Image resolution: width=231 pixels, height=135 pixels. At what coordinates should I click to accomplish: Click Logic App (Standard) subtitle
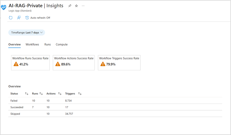(20, 11)
